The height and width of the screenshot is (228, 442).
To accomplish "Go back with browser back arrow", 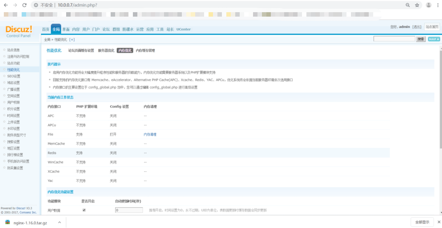I will tap(6, 5).
